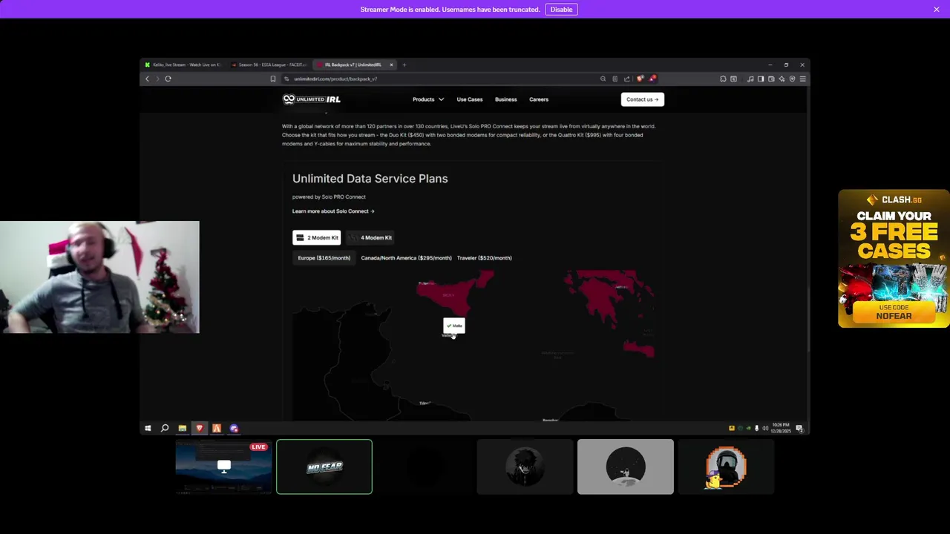Bookmark this page in the address bar
The image size is (950, 534).
[272, 79]
